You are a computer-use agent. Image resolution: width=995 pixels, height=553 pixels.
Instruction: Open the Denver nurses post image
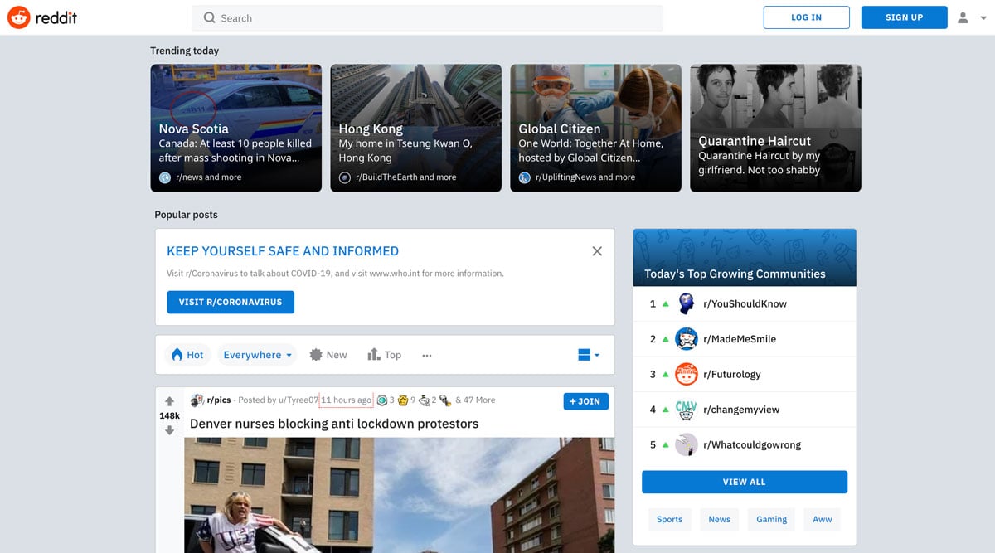[399, 495]
